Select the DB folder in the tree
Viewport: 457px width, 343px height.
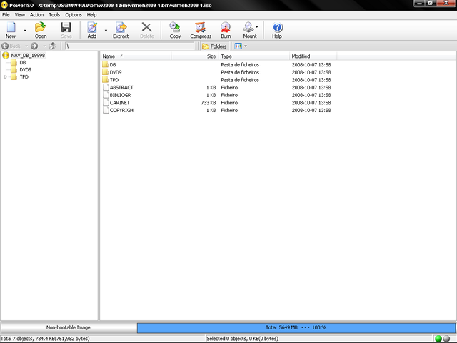[22, 63]
